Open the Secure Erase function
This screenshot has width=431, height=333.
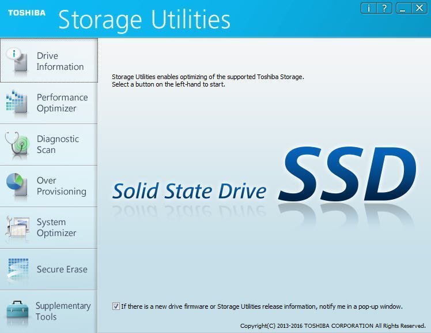(48, 269)
